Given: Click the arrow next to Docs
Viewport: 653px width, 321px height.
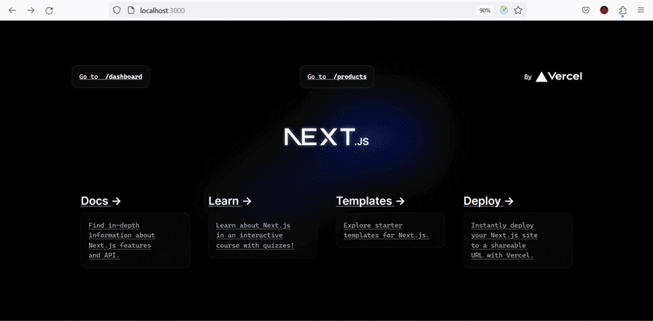Looking at the screenshot, I should click(x=117, y=201).
